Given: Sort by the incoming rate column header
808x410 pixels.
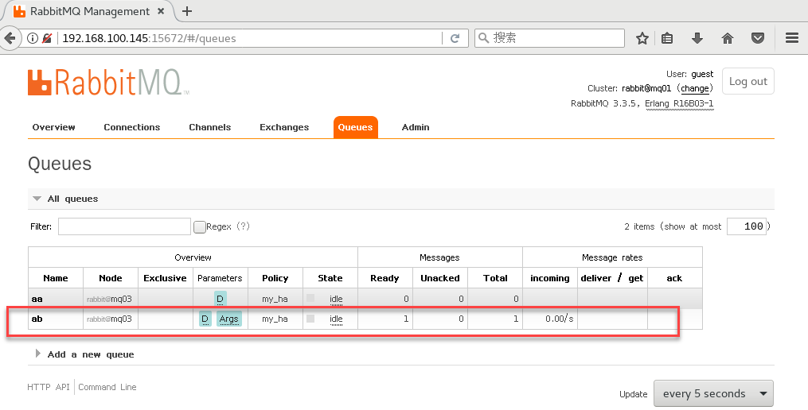Looking at the screenshot, I should coord(550,278).
